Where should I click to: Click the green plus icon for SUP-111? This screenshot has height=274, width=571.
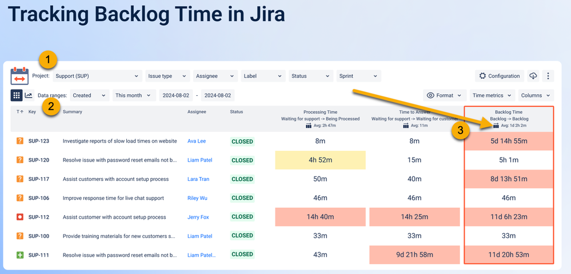[x=19, y=255]
